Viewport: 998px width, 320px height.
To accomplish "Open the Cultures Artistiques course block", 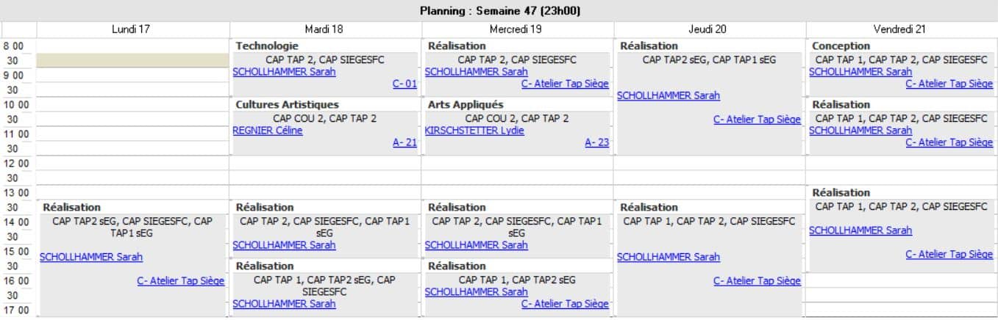I will pos(287,105).
